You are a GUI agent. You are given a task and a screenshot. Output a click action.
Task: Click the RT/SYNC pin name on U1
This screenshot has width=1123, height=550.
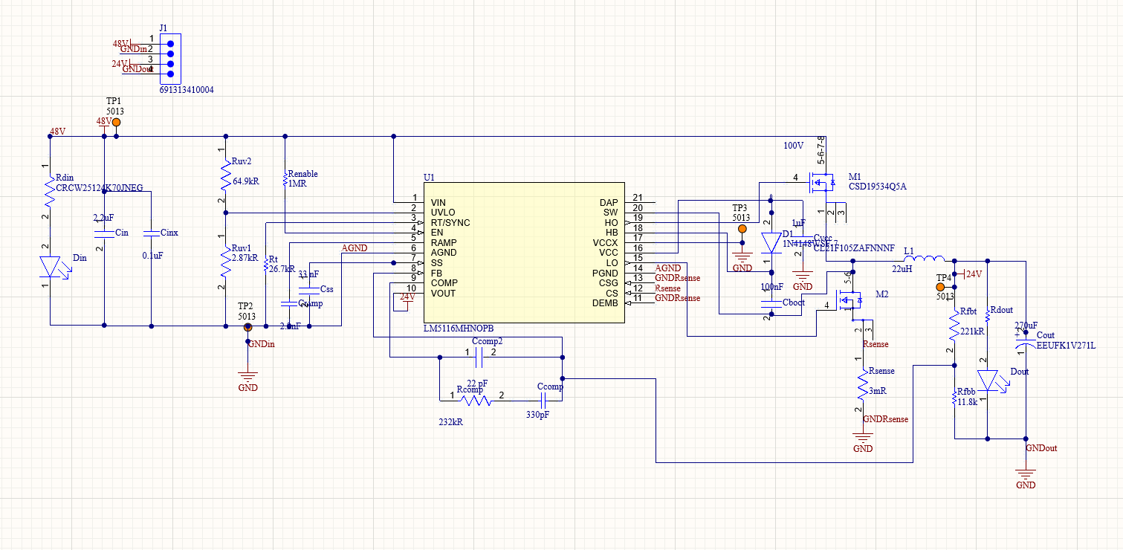point(450,223)
